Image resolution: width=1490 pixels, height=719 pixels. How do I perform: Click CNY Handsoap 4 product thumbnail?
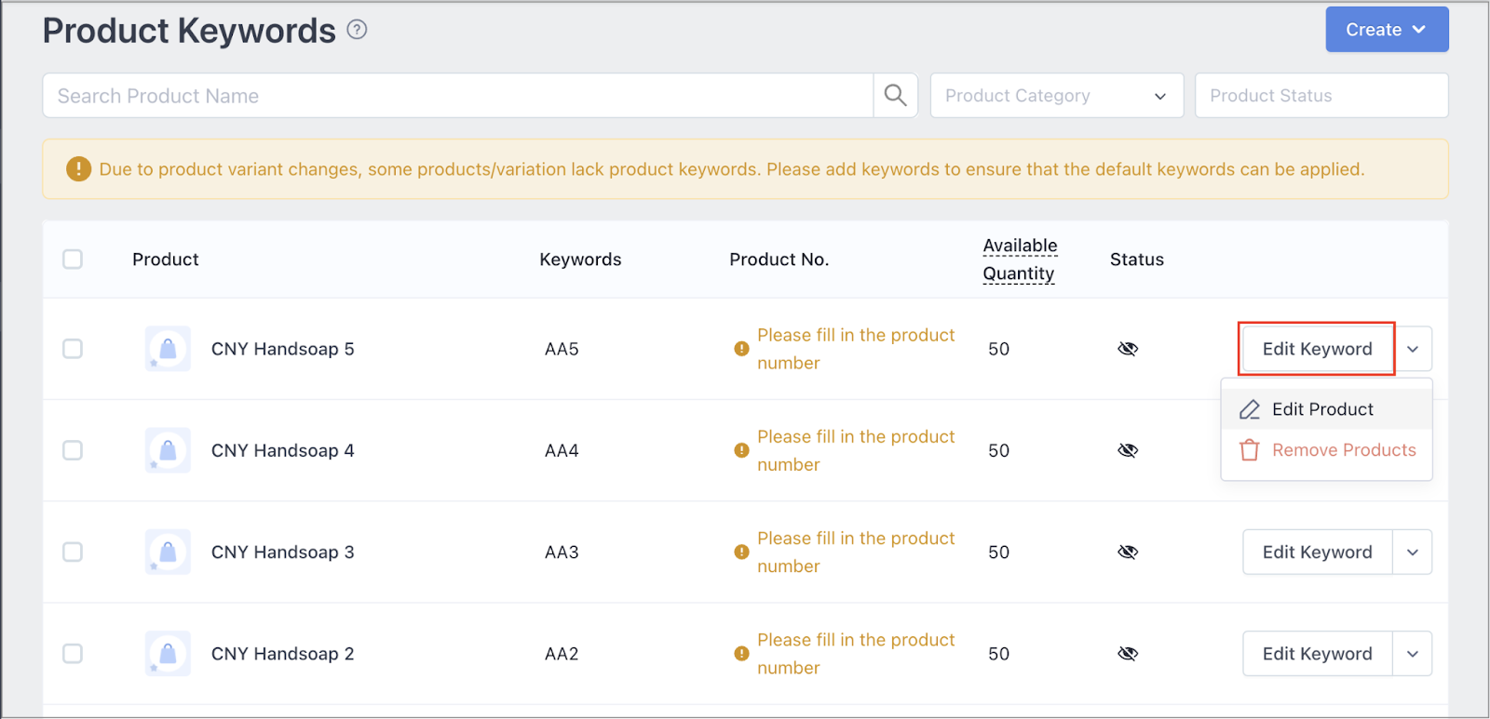[168, 450]
